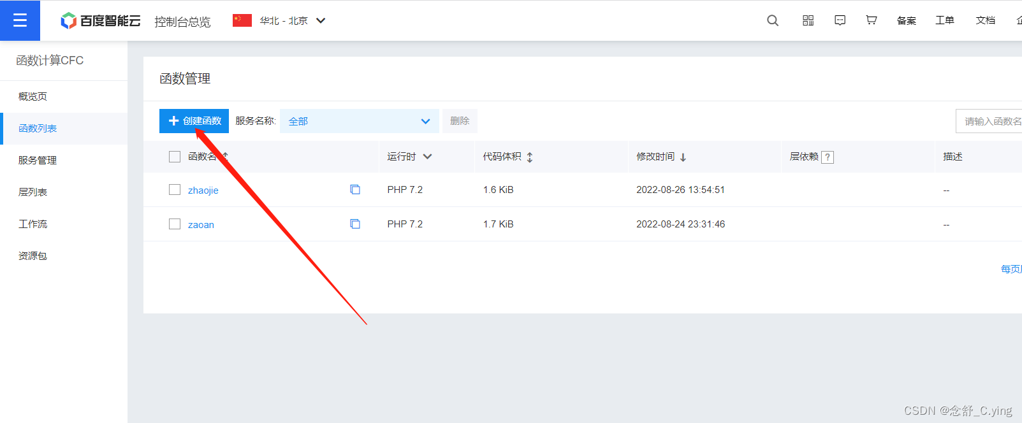Open the hamburger menu

coord(20,20)
